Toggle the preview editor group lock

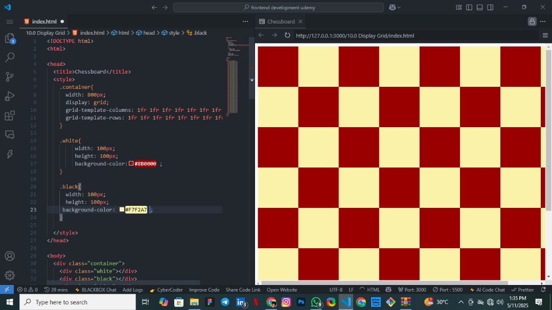[x=532, y=21]
